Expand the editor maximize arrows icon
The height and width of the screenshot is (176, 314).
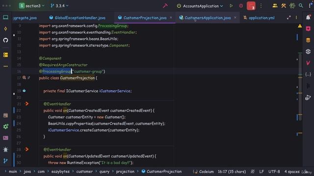click(288, 18)
